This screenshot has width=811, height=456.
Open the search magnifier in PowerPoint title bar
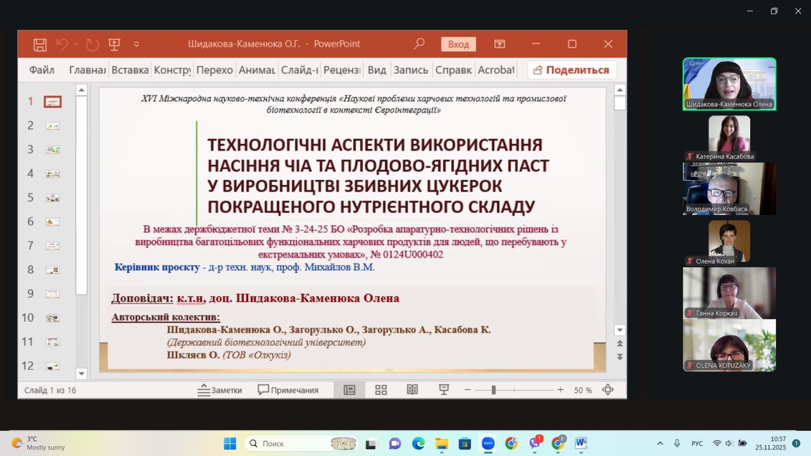click(x=419, y=44)
